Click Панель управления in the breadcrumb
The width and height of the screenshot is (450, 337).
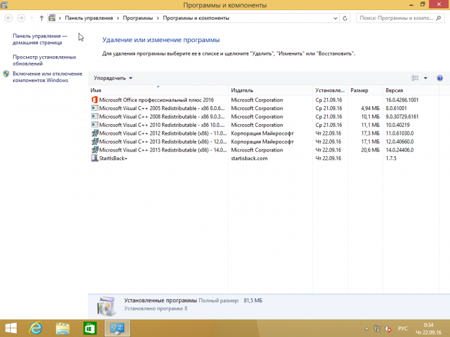click(x=89, y=18)
